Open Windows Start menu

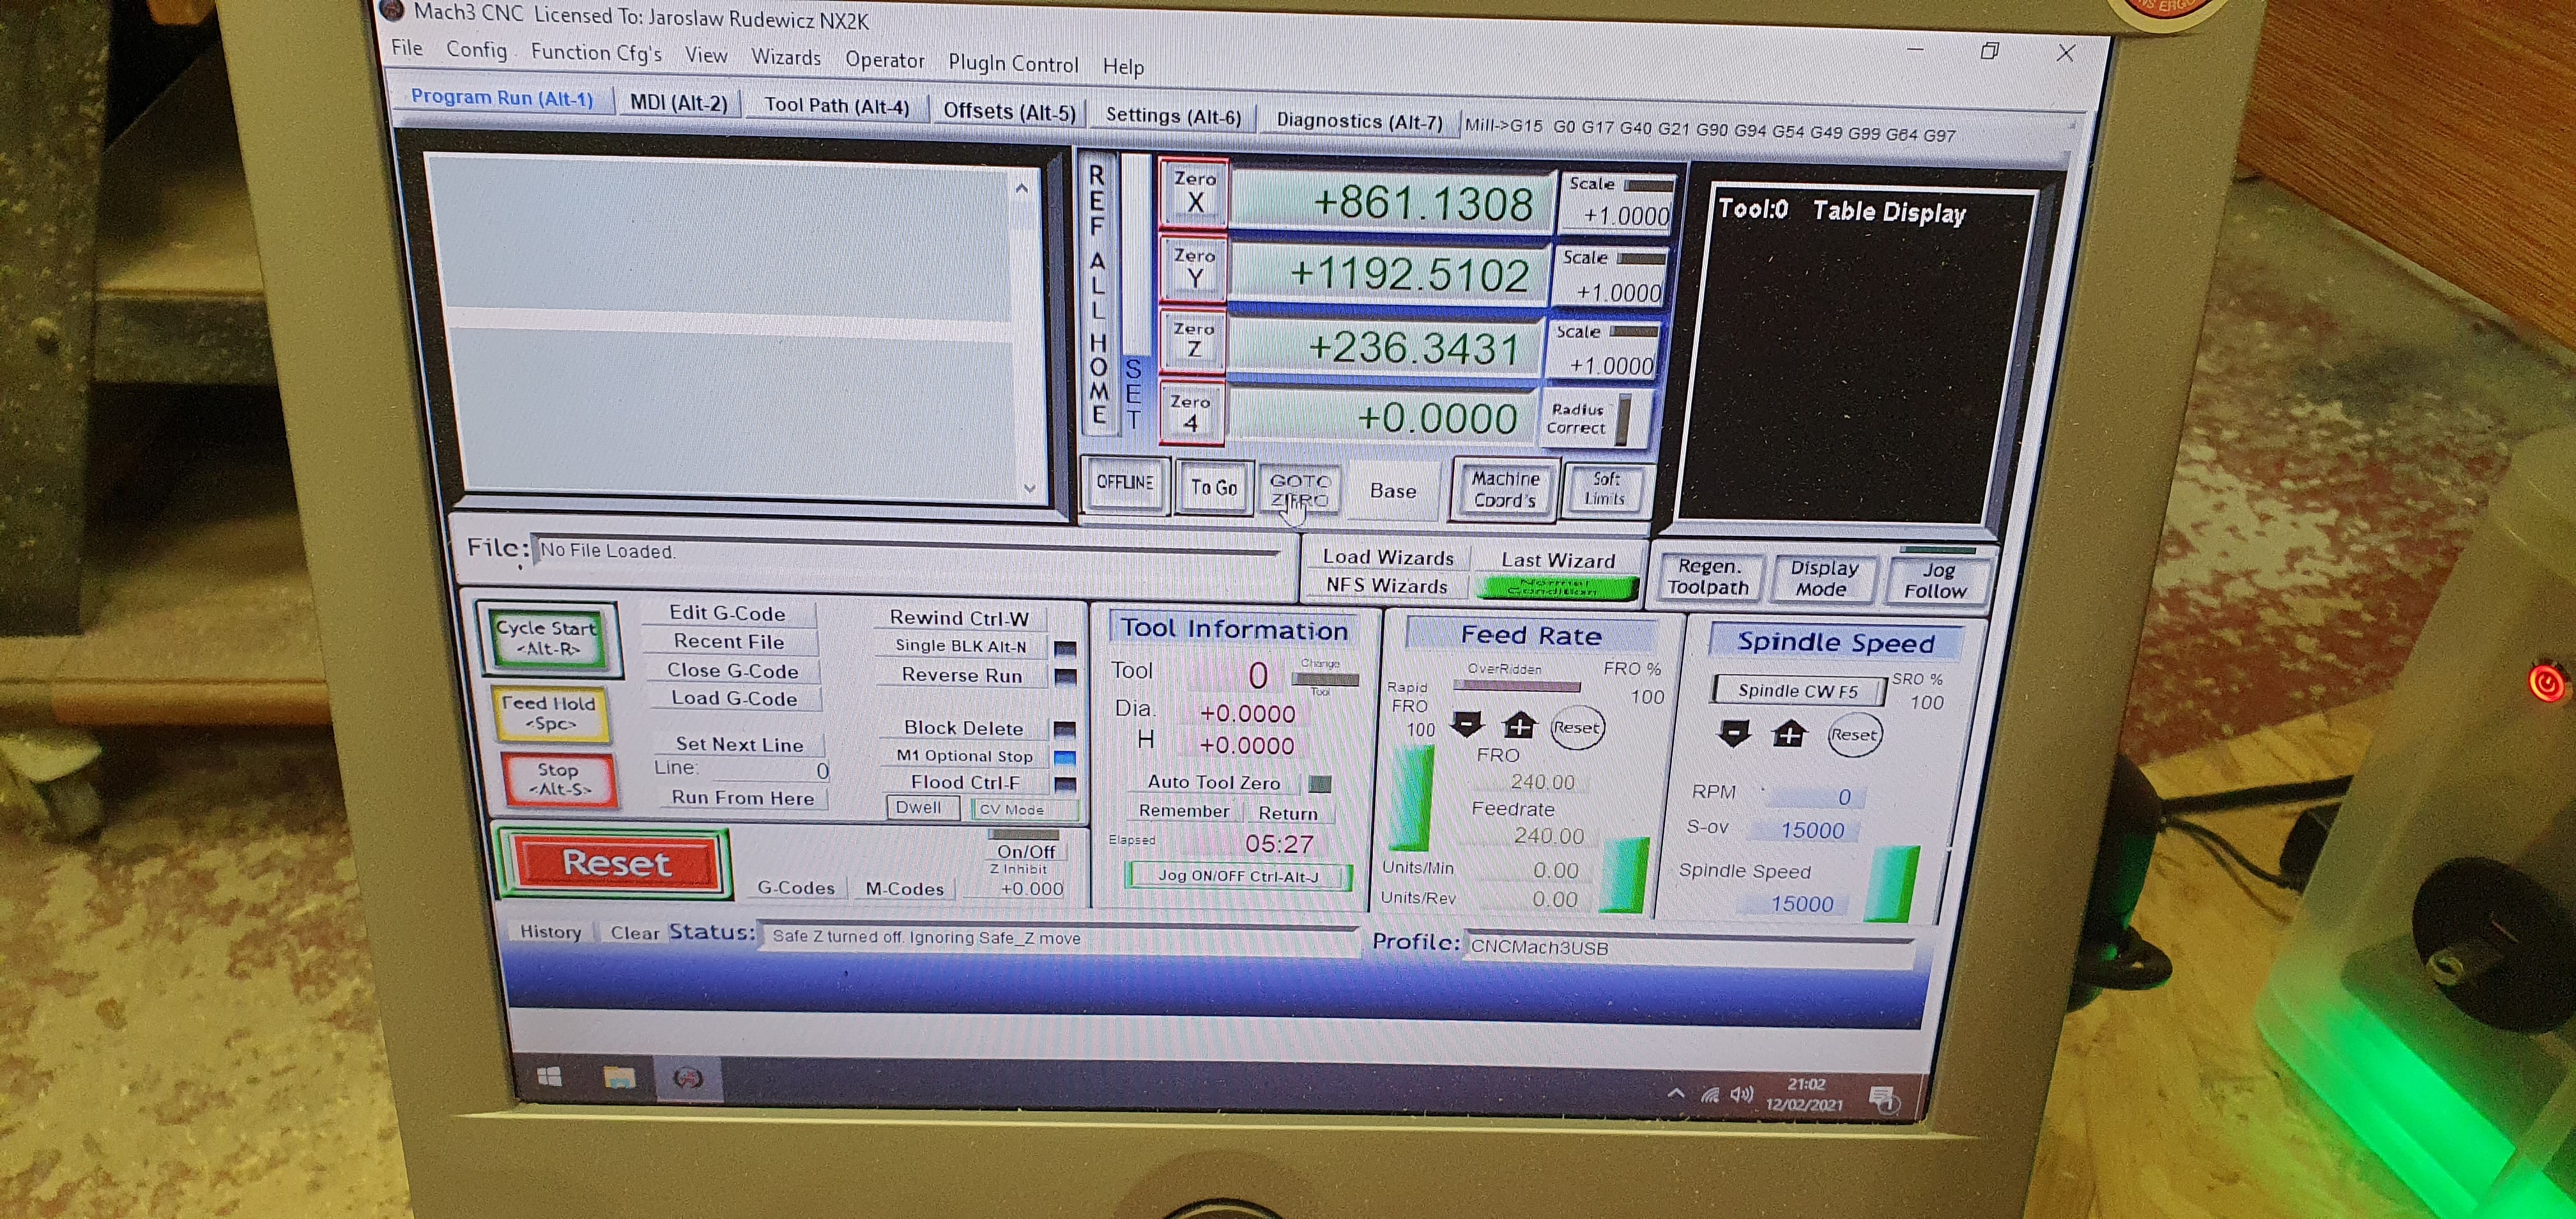549,1076
